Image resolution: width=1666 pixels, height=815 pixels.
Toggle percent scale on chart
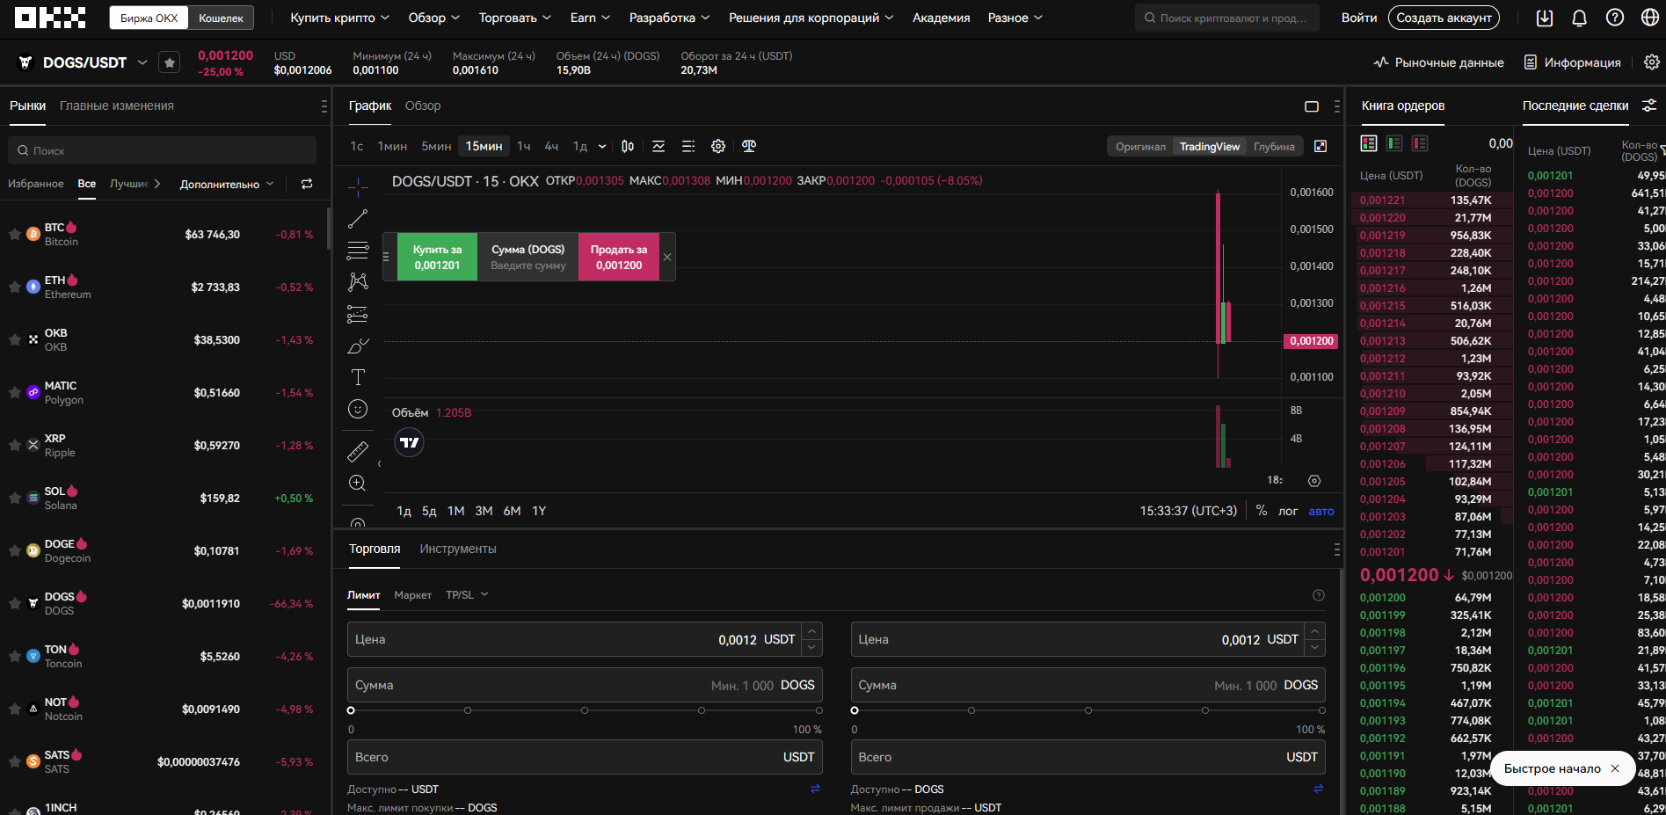coord(1262,511)
